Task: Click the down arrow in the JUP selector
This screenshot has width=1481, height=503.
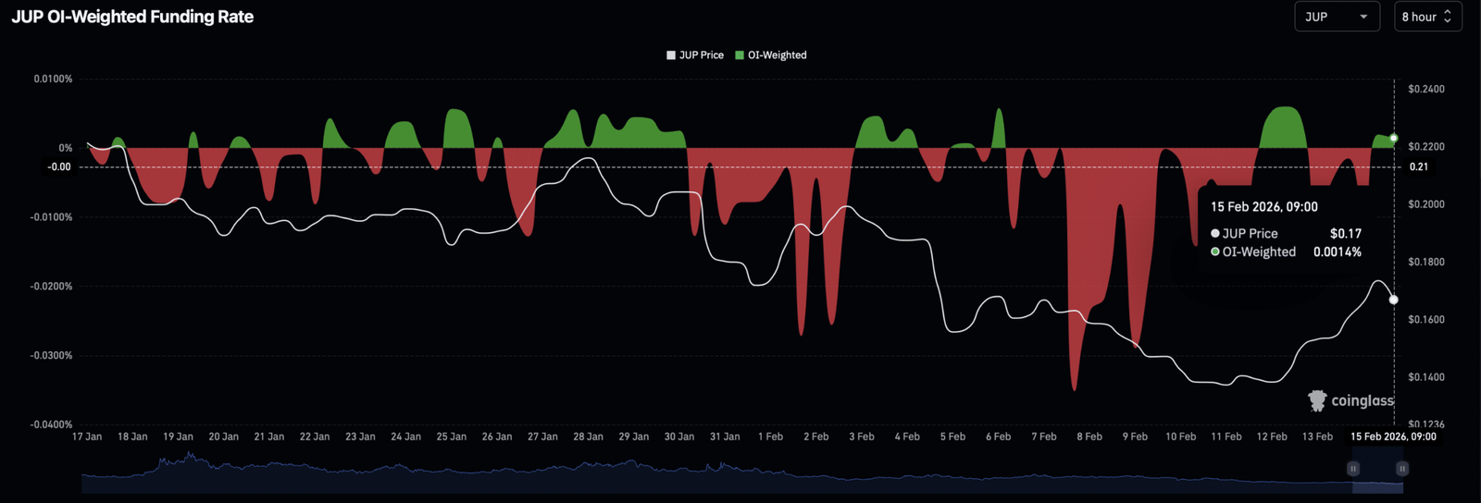Action: [1363, 17]
